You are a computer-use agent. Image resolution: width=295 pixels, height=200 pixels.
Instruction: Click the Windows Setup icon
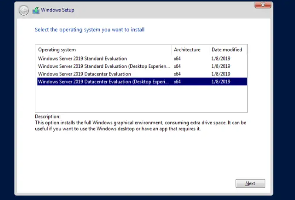point(36,10)
